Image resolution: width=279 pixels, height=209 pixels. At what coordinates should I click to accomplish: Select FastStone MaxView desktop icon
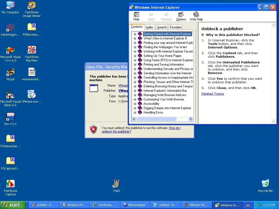pyautogui.click(x=32, y=54)
